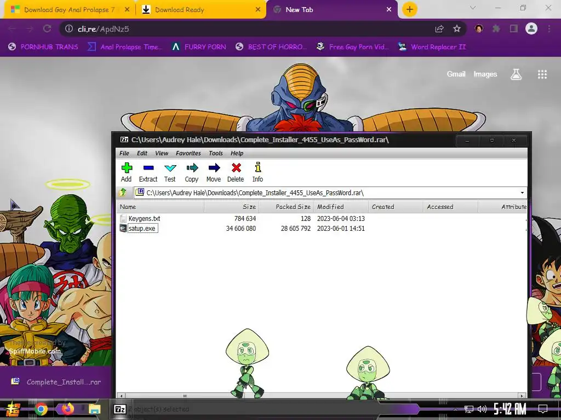Open the 7-Zip File menu
The height and width of the screenshot is (420, 561).
(124, 153)
